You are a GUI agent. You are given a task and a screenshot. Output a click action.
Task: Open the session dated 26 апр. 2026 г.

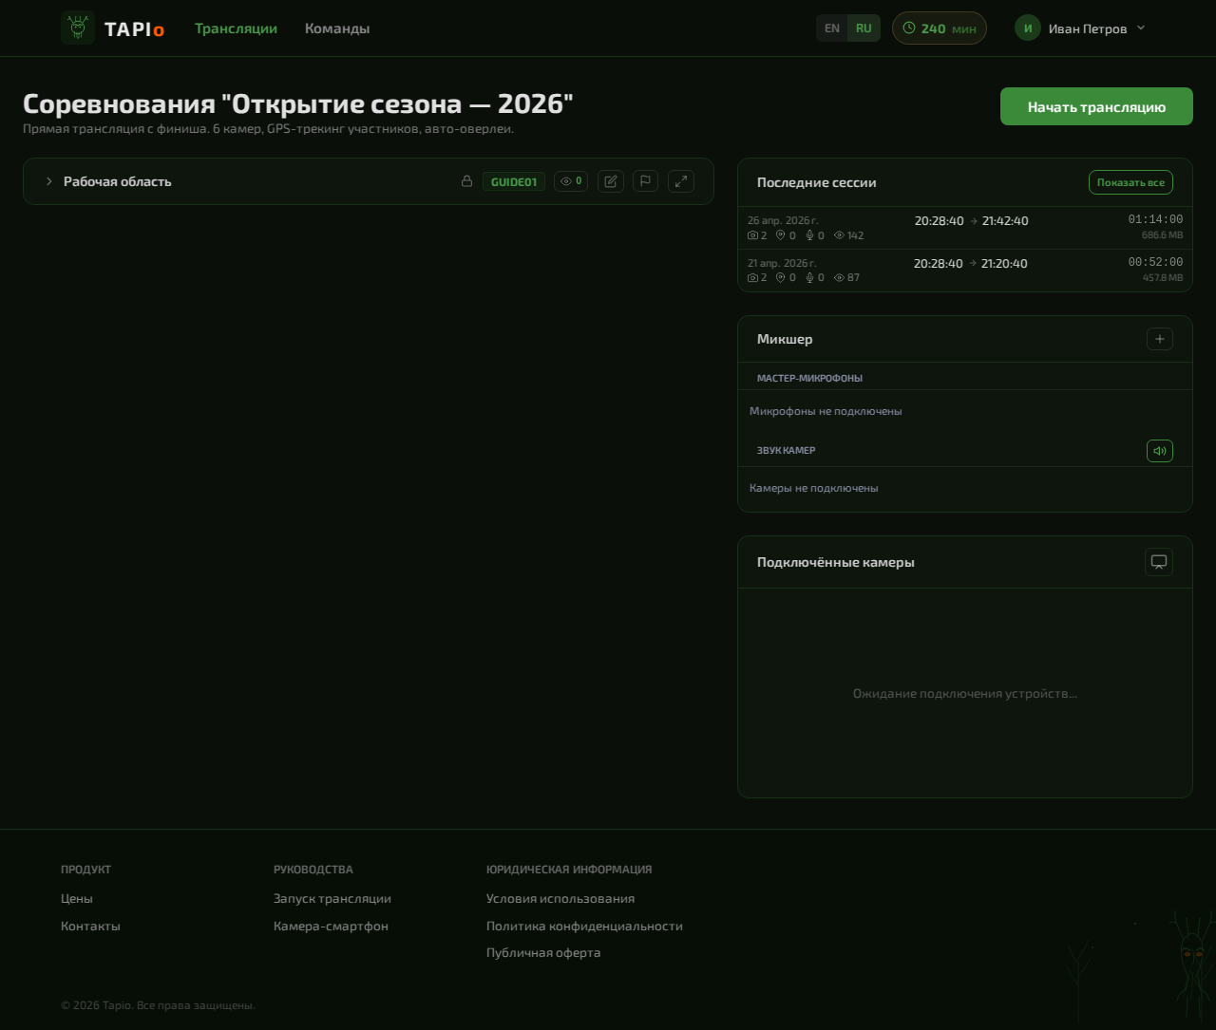tap(965, 228)
